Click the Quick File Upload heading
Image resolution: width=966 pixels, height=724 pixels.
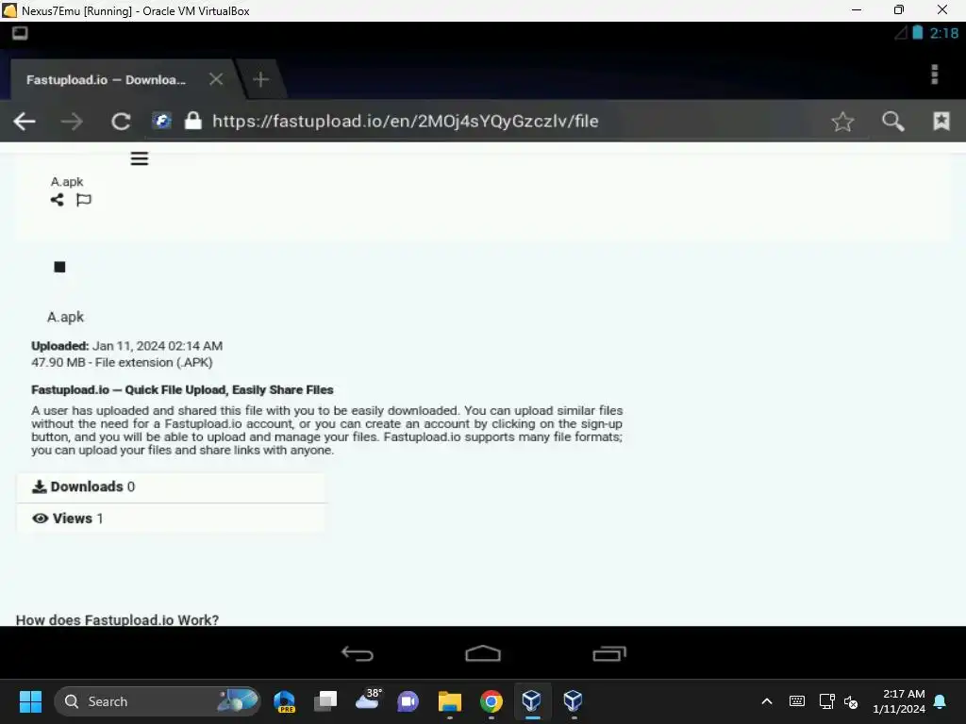pyautogui.click(x=182, y=389)
